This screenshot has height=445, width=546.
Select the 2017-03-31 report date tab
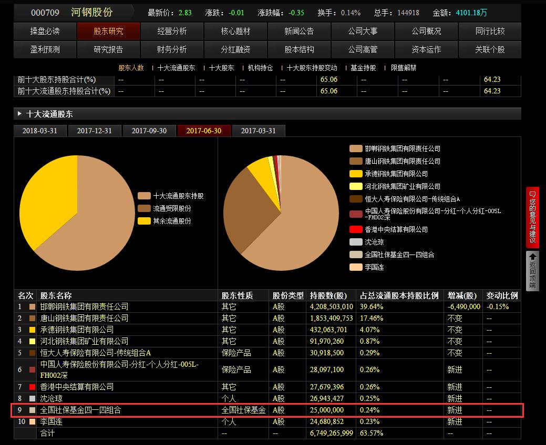click(258, 131)
